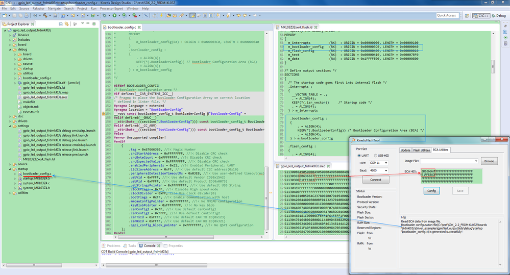Screen dimensions: 510x275
Task: Click the Connect button
Action: click(x=375, y=180)
